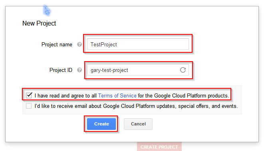Click the Project name label

[x=57, y=44]
